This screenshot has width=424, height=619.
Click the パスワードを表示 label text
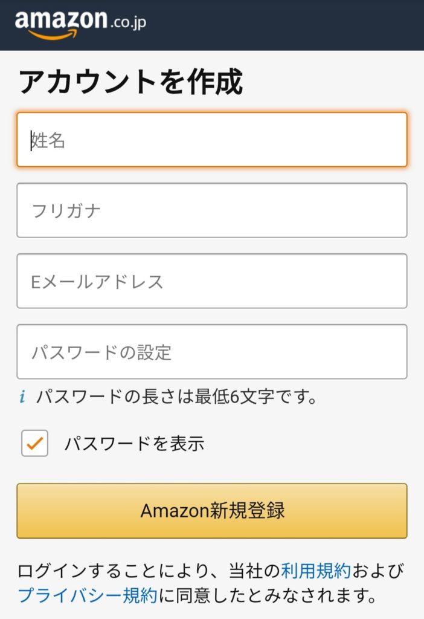pyautogui.click(x=135, y=443)
